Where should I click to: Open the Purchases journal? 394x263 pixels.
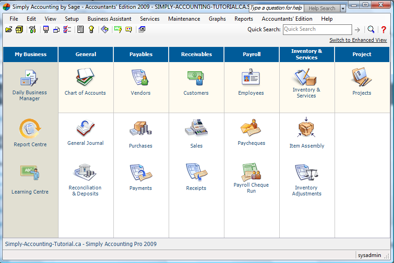(x=141, y=134)
